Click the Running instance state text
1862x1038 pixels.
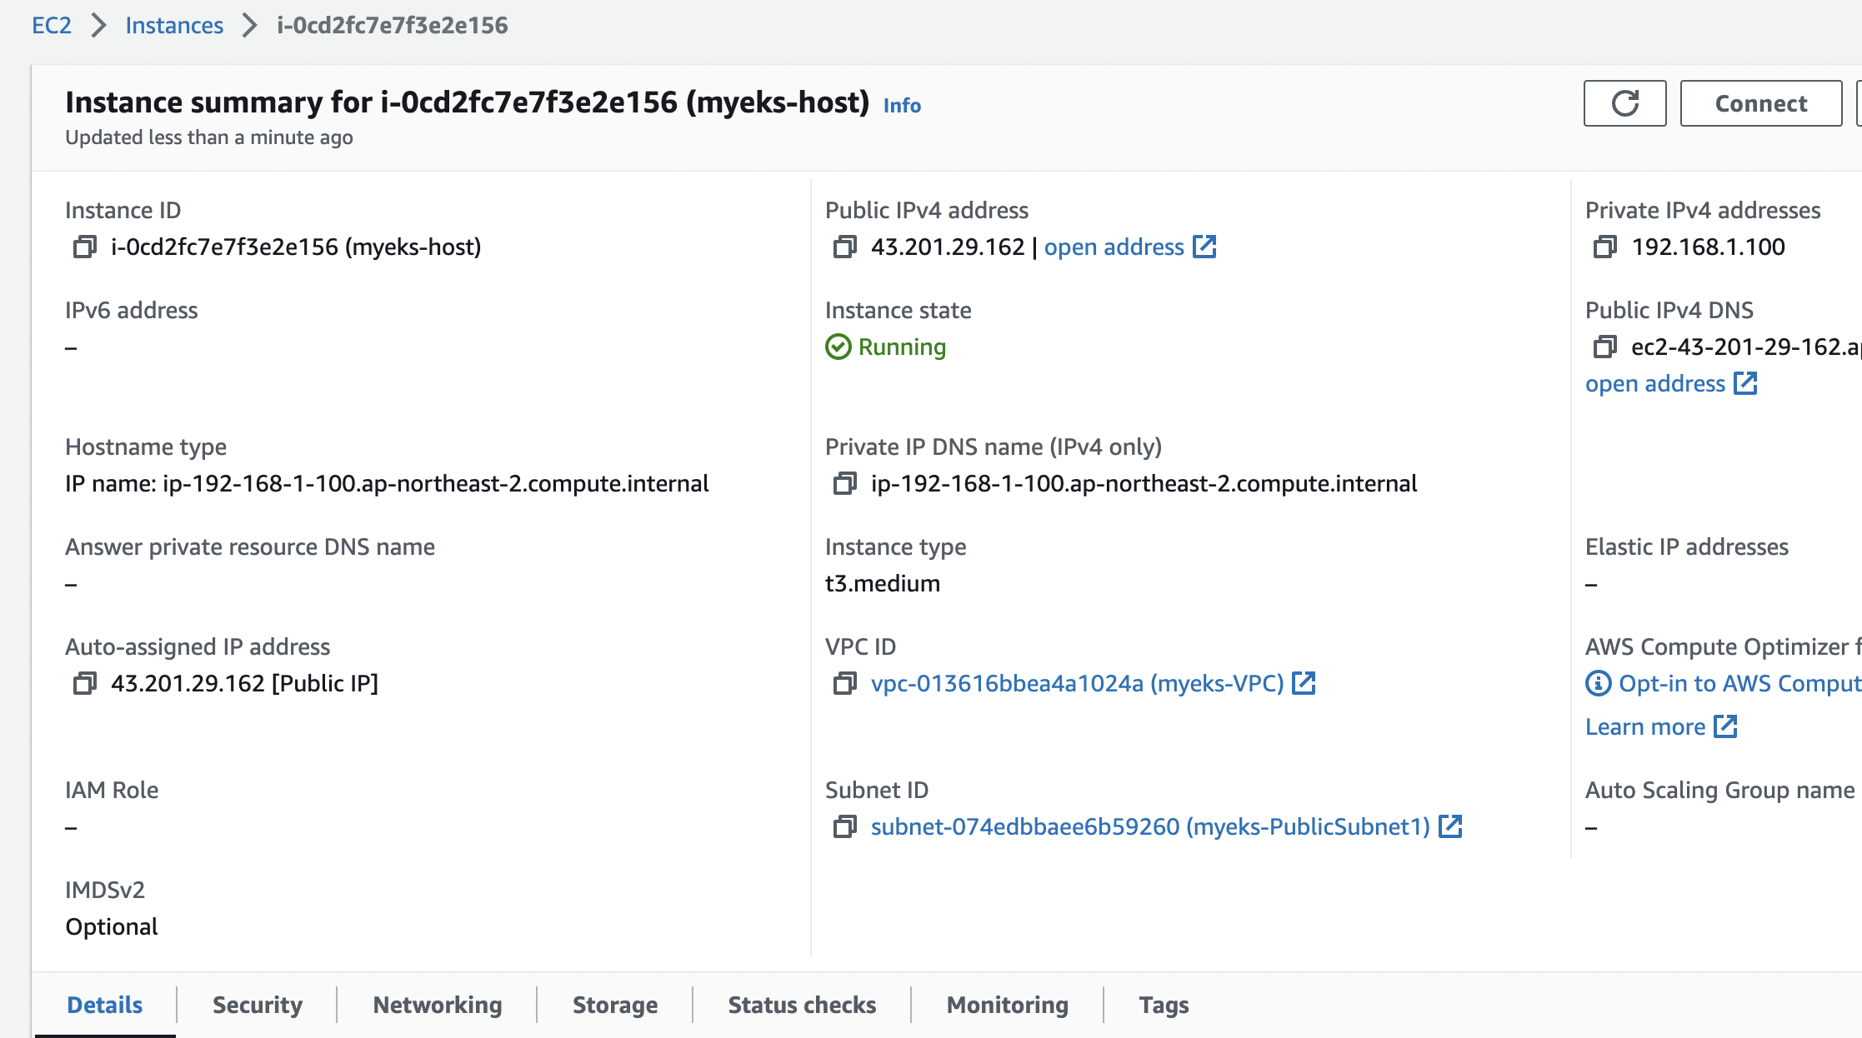[x=902, y=347]
